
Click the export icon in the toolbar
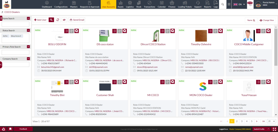(x=64, y=20)
